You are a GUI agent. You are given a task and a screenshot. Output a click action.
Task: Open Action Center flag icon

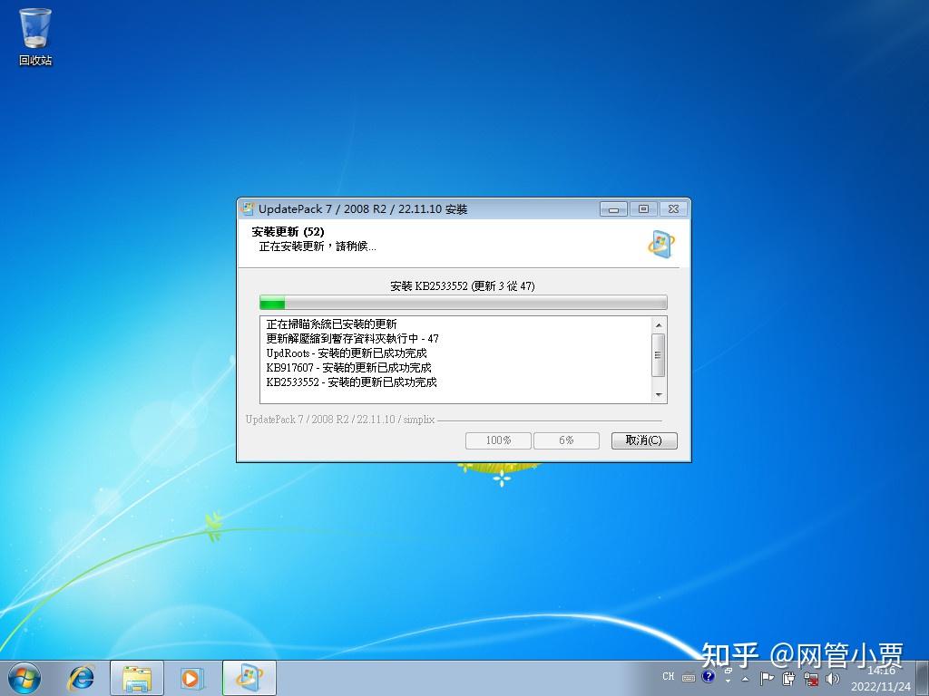click(x=767, y=679)
